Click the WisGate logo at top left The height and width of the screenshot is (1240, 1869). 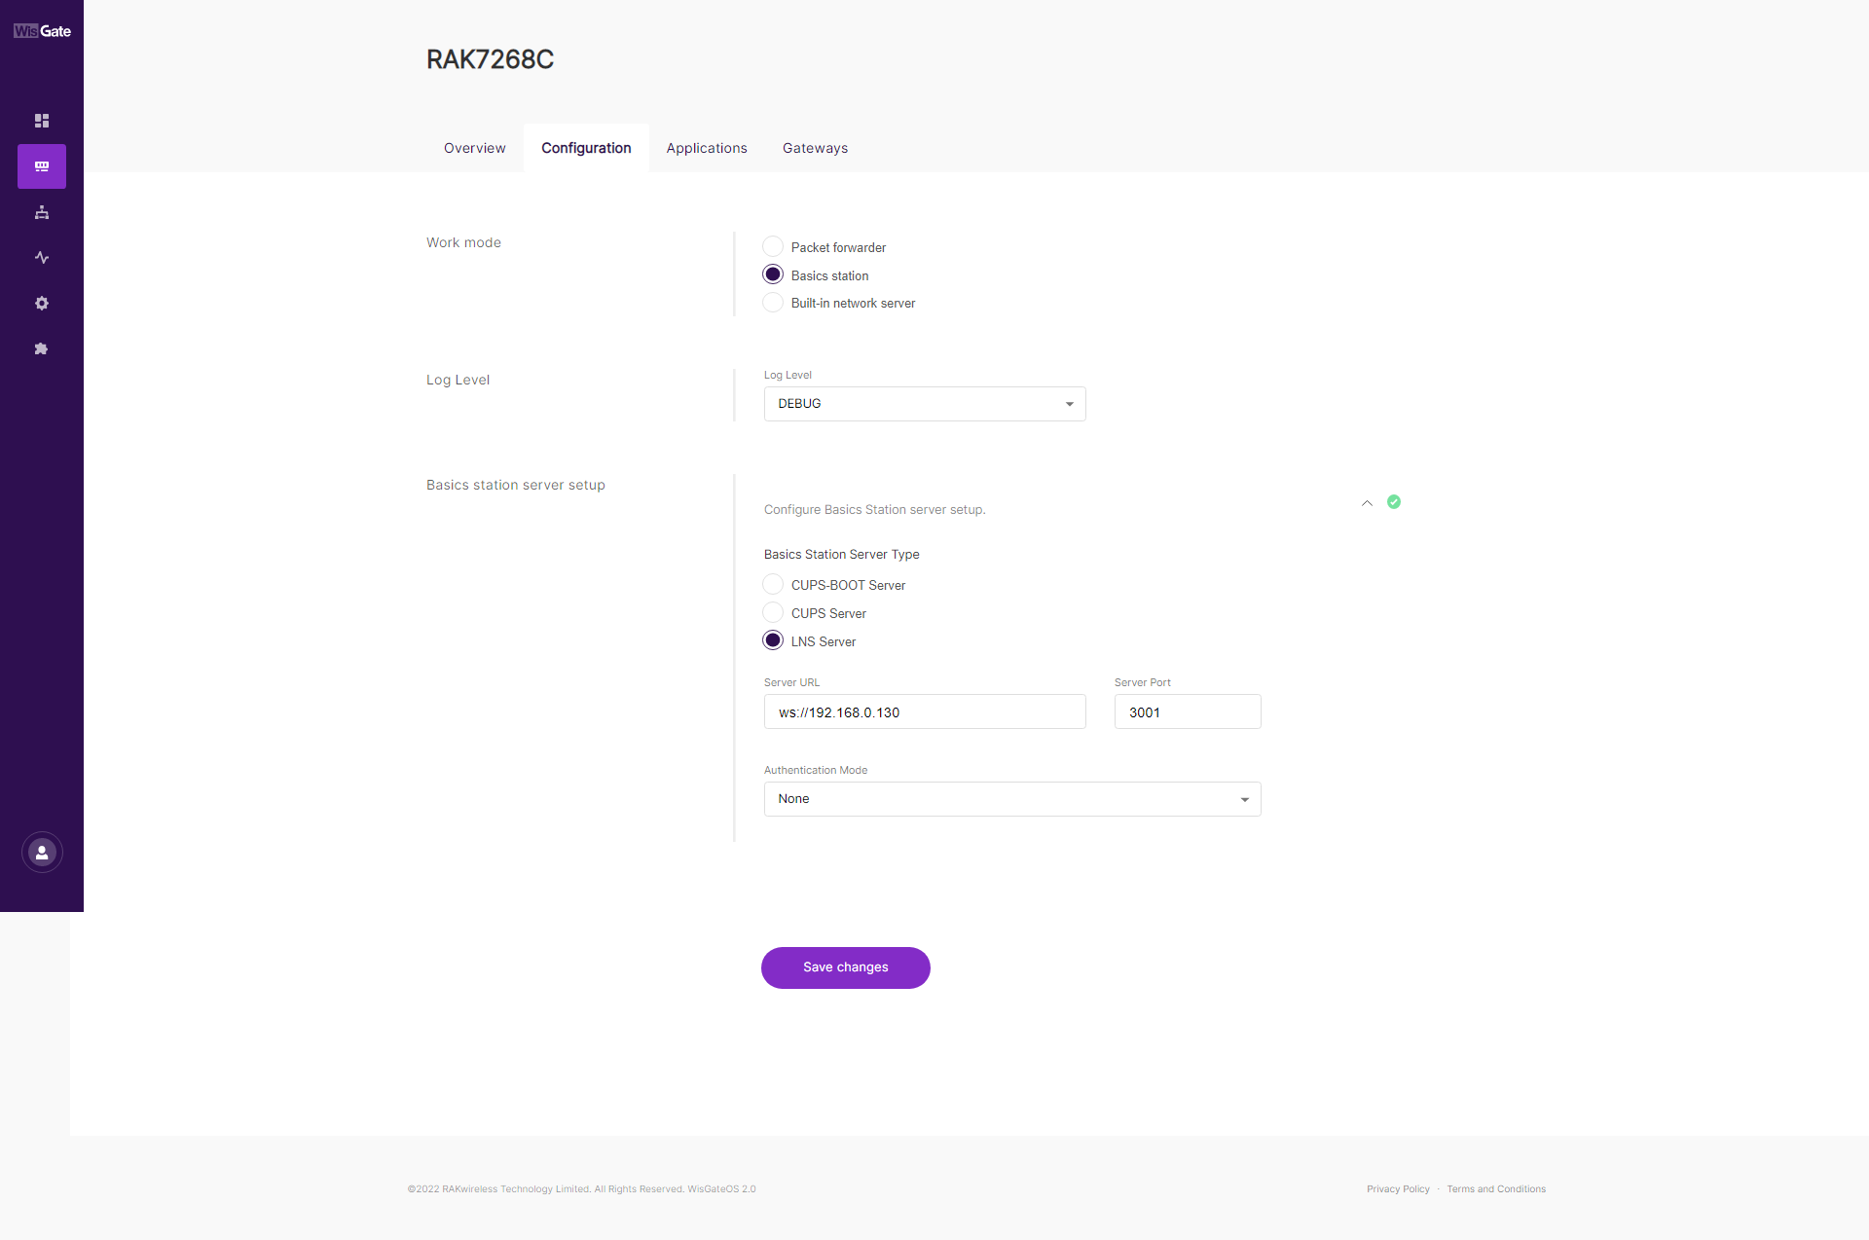[41, 30]
